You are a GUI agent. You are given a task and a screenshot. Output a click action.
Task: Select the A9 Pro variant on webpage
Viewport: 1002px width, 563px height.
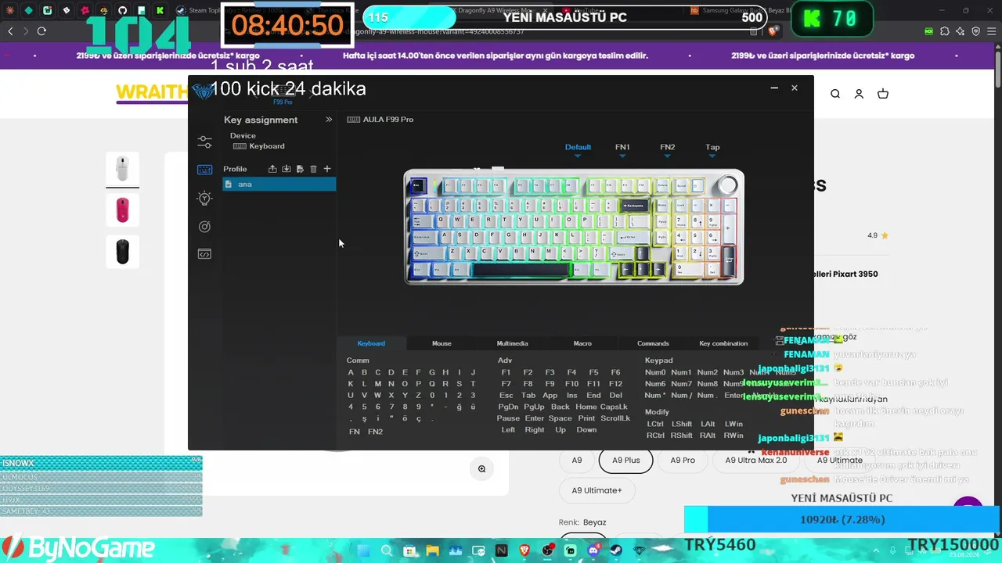pos(683,461)
